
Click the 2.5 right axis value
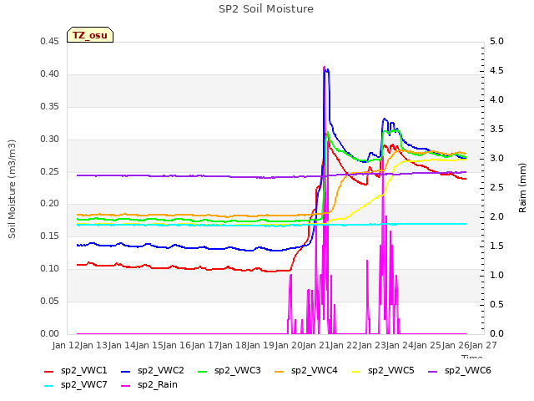pyautogui.click(x=496, y=187)
